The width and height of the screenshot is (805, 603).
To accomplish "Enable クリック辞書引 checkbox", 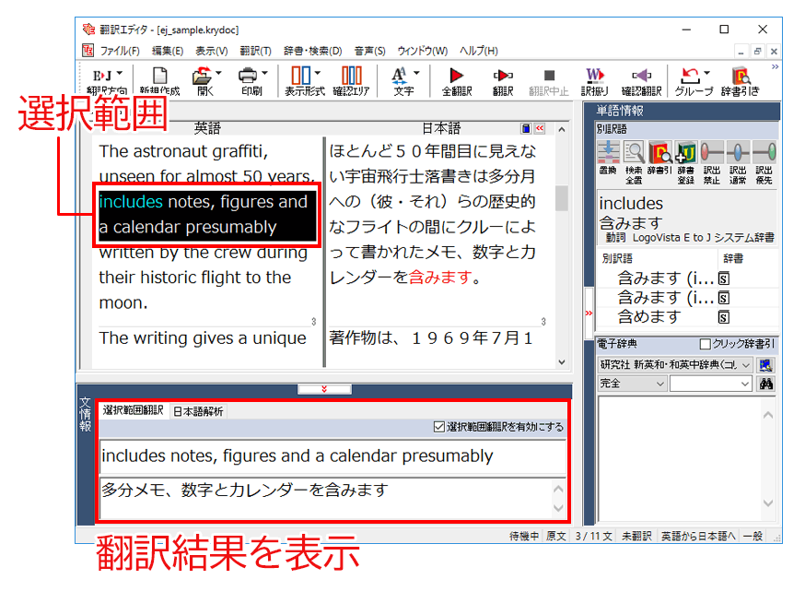I will tap(706, 344).
